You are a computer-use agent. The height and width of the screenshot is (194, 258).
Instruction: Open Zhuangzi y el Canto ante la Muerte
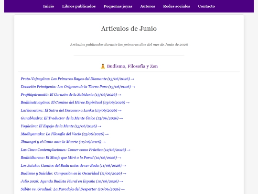tap(63, 142)
